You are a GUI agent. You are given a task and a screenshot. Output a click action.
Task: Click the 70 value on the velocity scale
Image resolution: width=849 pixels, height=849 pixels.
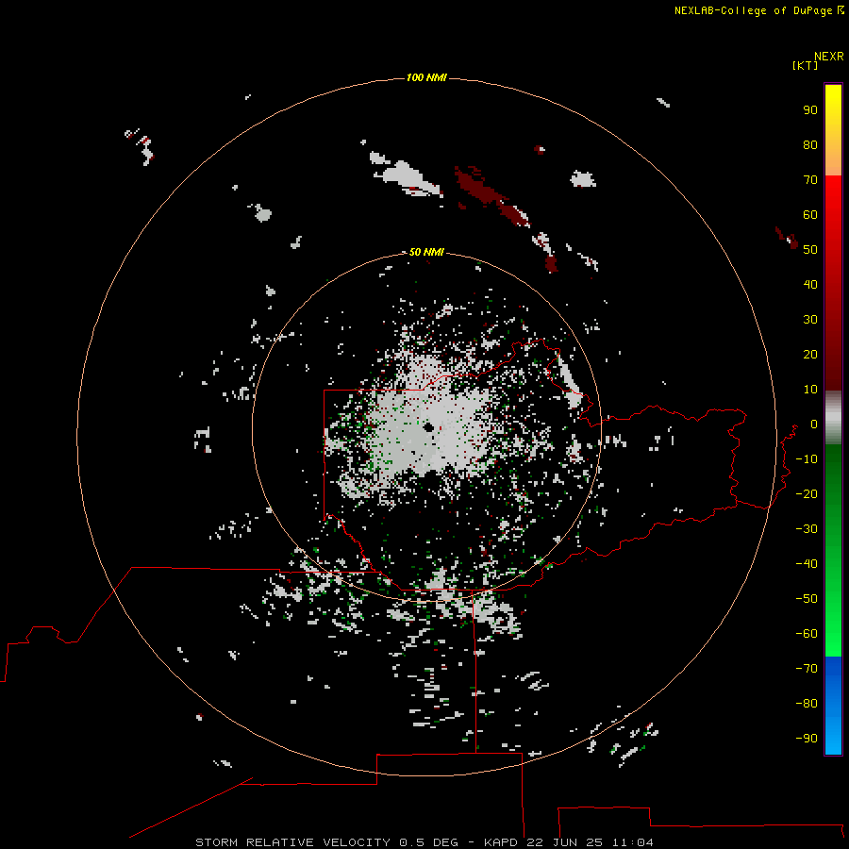tap(810, 180)
